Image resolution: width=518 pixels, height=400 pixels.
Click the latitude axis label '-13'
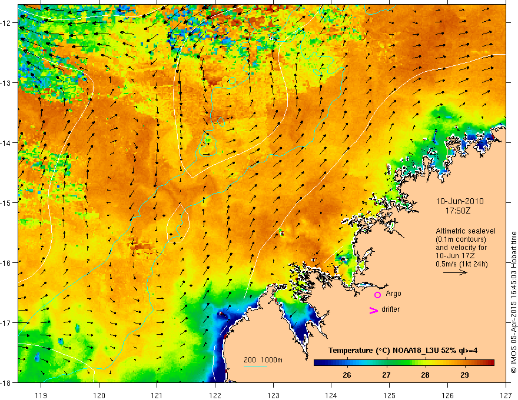(x=6, y=83)
